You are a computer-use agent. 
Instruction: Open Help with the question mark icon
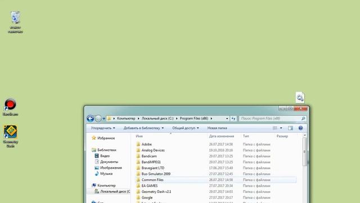300,128
